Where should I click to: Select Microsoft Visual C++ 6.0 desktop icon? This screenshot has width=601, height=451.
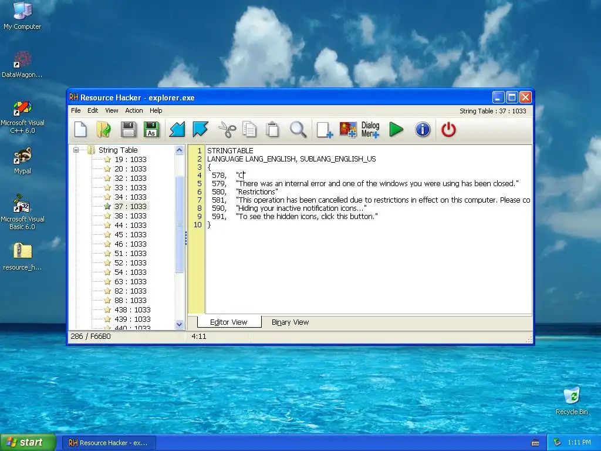point(22,117)
